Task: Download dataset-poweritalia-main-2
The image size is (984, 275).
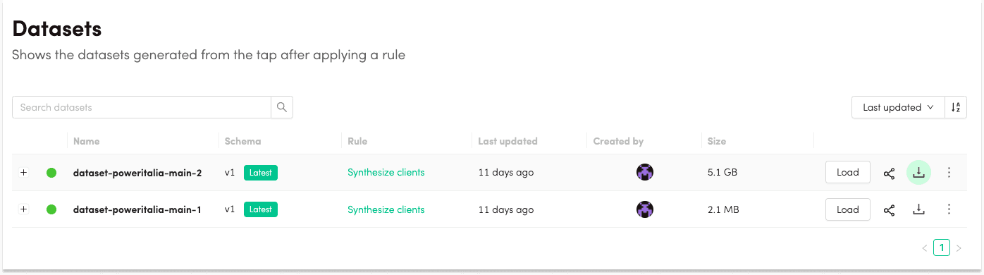Action: coord(918,172)
